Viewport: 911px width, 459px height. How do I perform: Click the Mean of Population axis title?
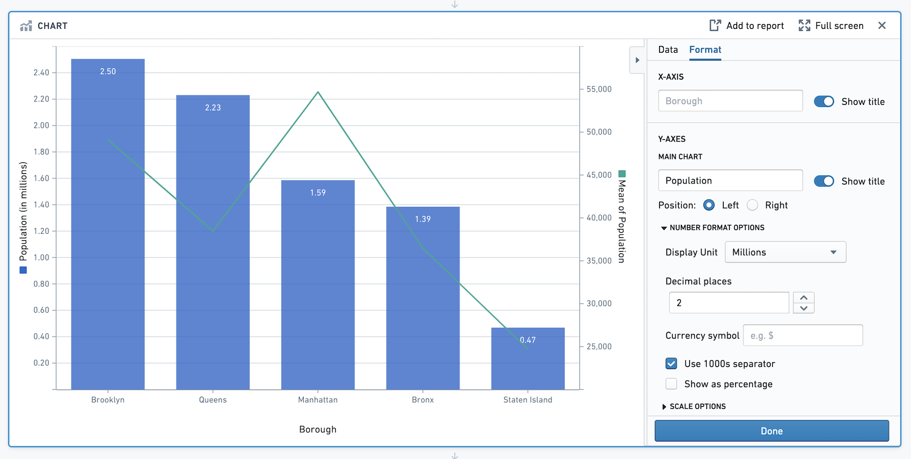coord(622,221)
